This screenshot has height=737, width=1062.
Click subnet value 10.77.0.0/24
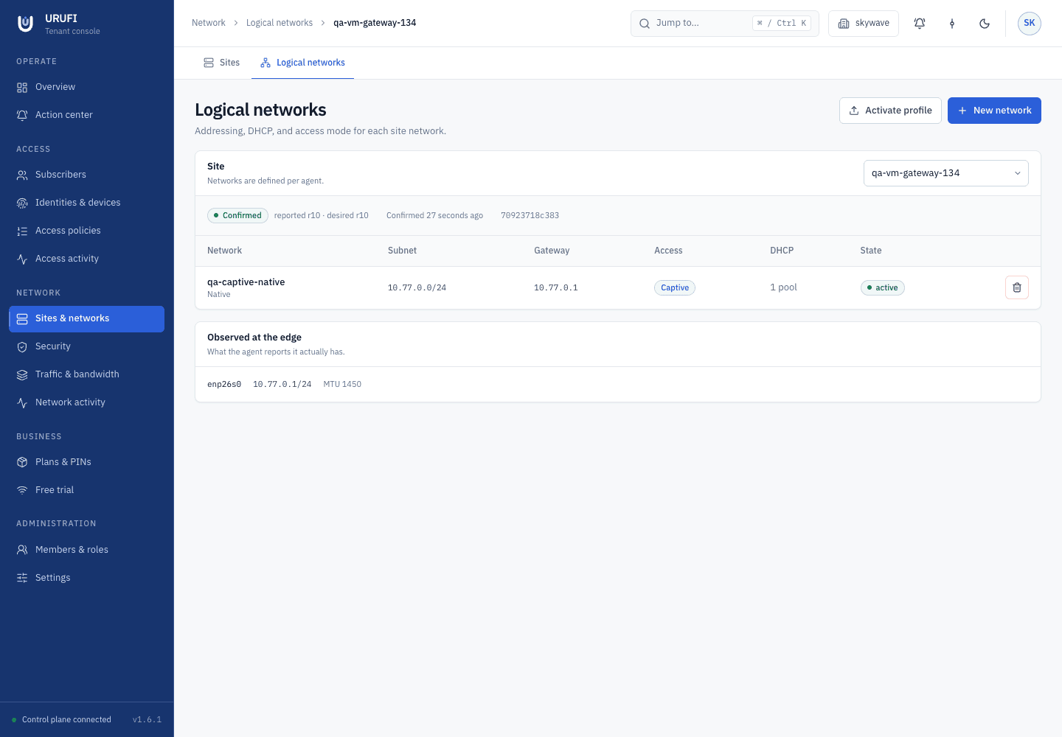(417, 287)
